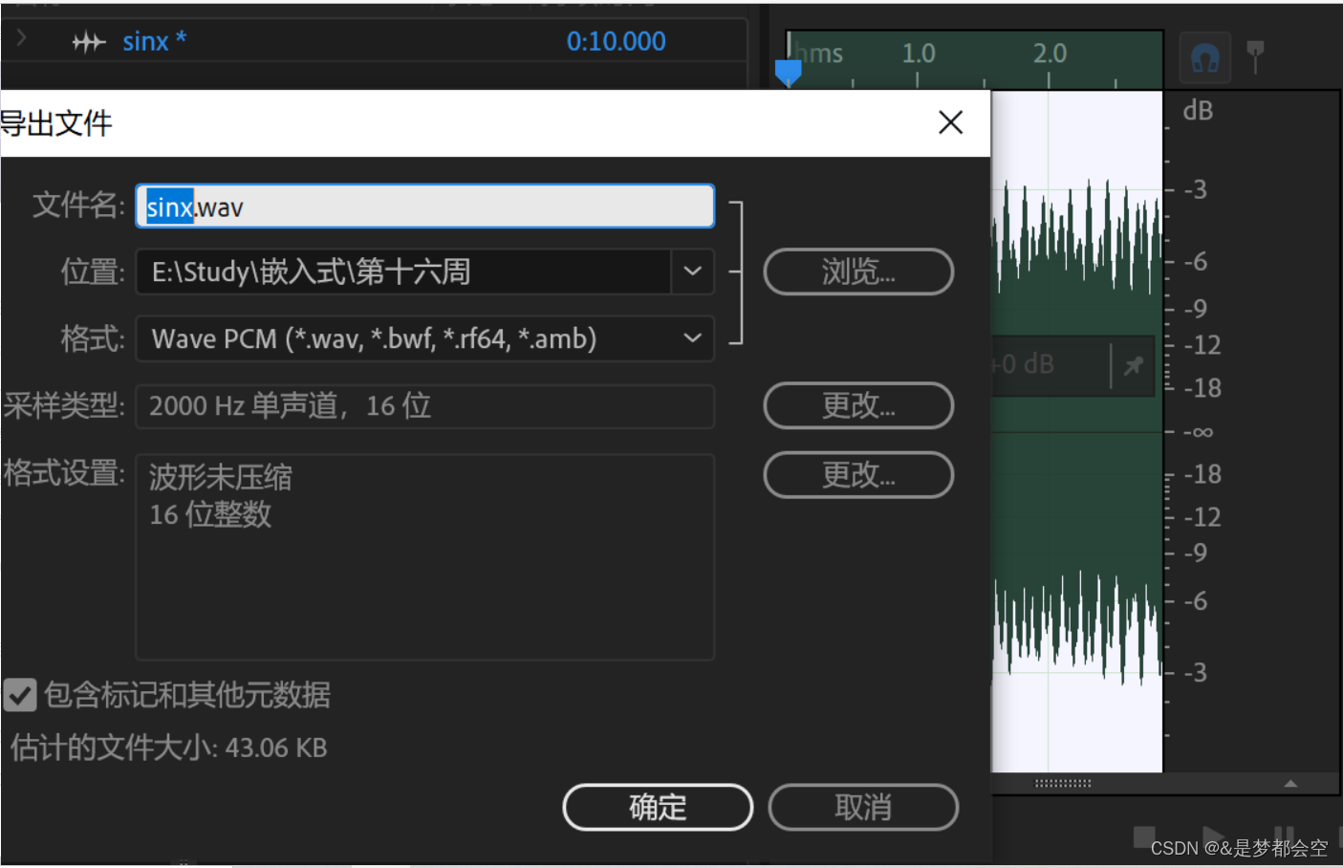
Task: Click the sample type text 2000 Hz 单声道, 16 位
Action: [x=290, y=406]
